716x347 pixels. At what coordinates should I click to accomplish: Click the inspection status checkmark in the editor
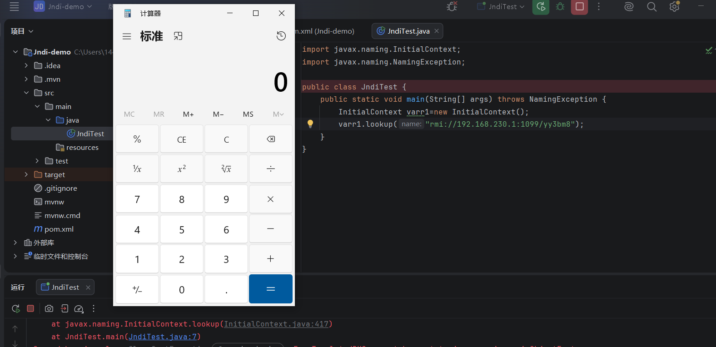tap(709, 50)
